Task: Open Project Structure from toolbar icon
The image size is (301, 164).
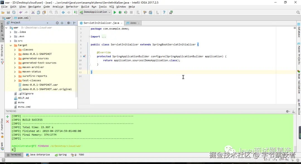Action: tap(151, 13)
